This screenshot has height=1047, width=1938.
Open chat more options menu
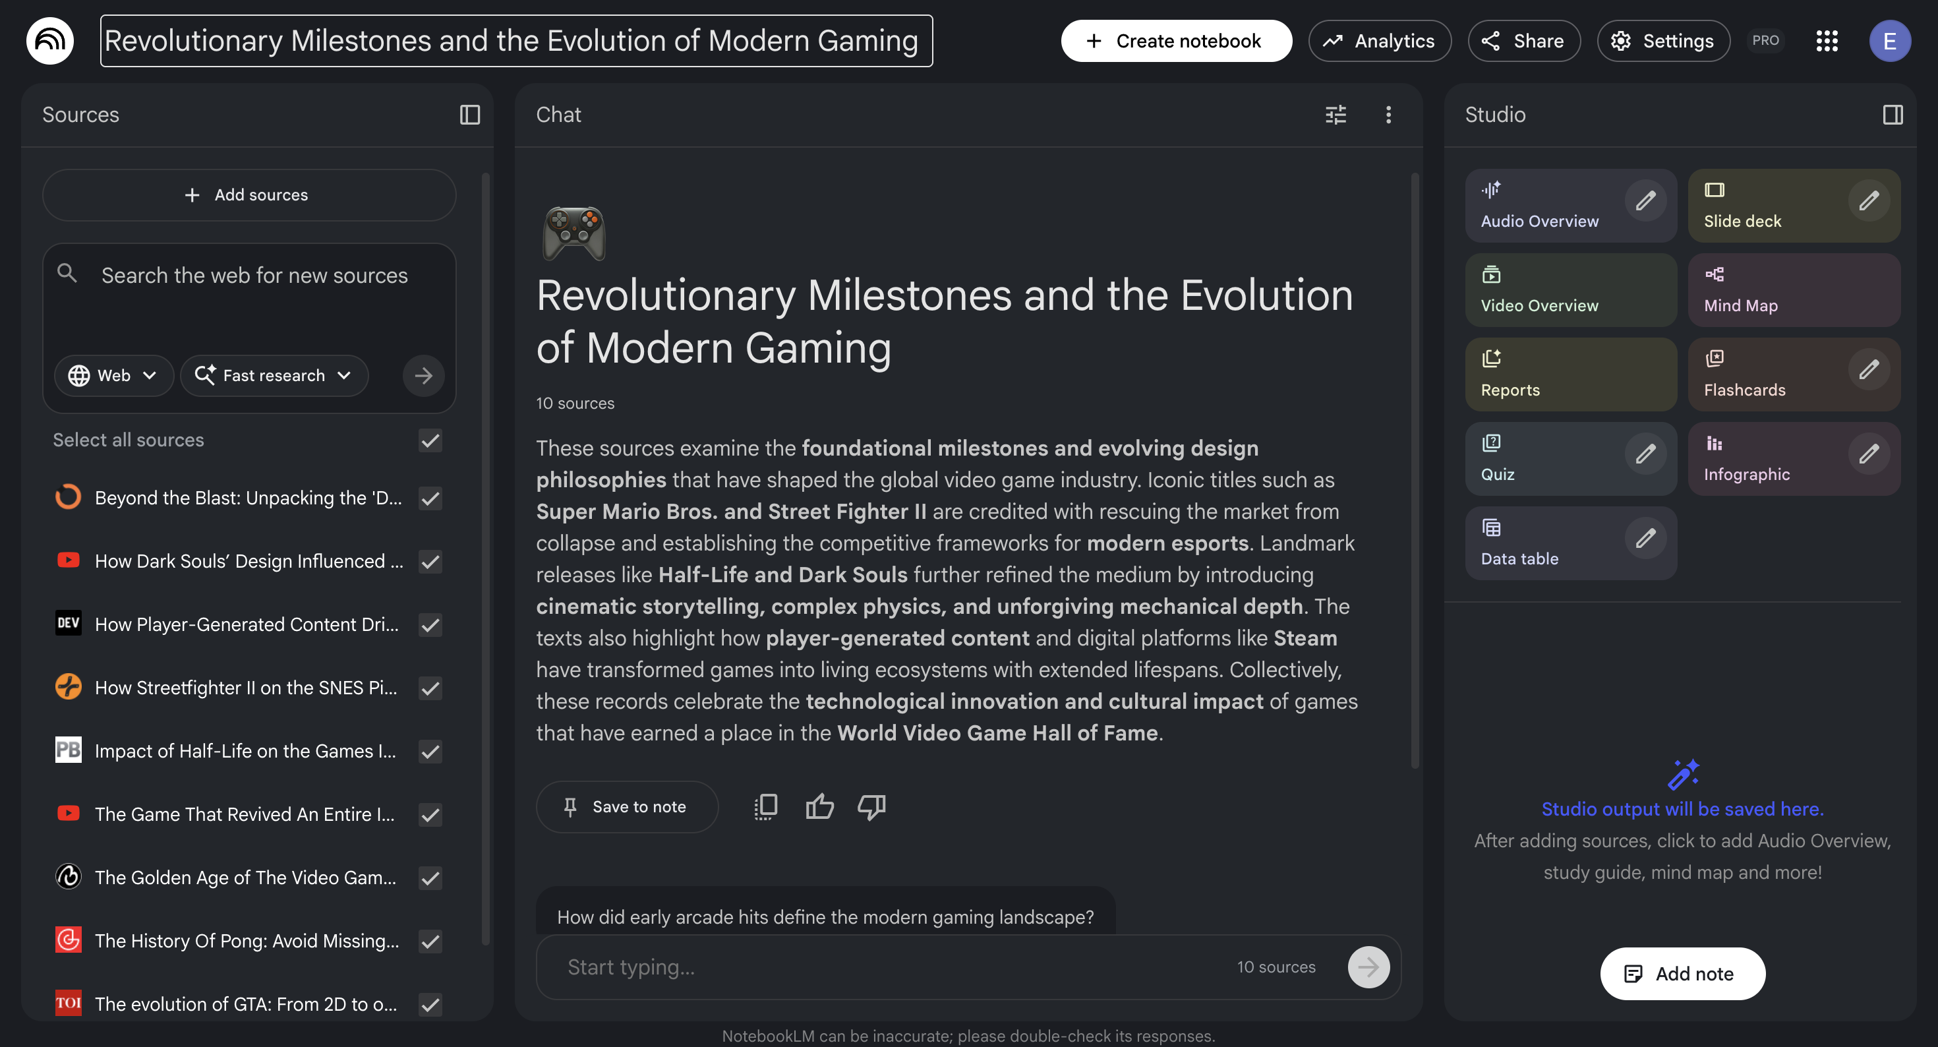pos(1388,115)
